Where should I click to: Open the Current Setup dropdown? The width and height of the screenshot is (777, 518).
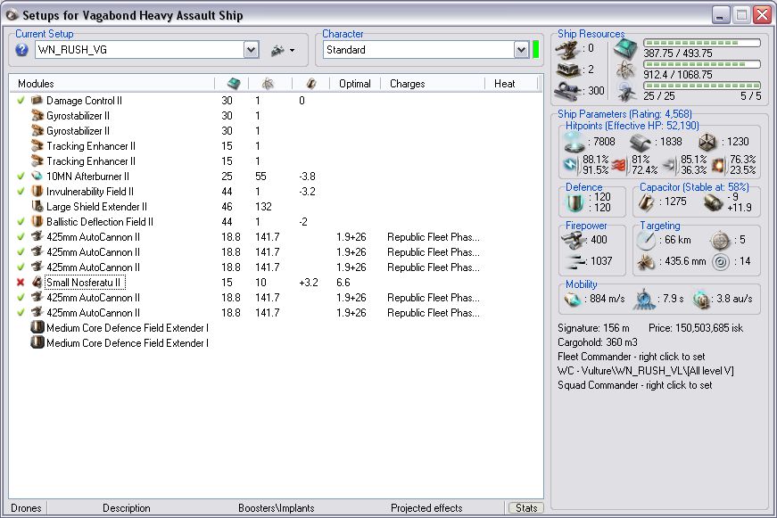[x=251, y=51]
